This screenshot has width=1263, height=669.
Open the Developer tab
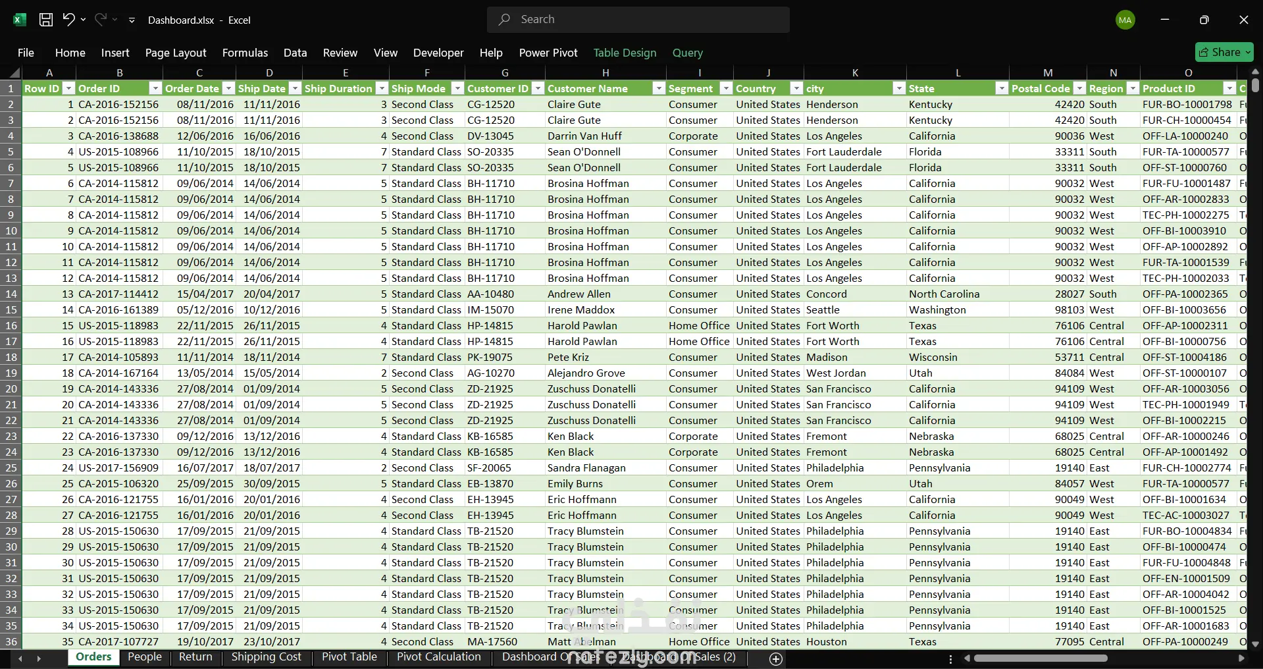[x=438, y=53]
